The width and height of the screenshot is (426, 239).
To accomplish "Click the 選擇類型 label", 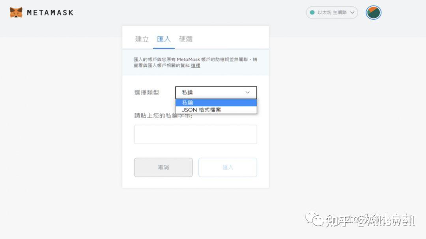I will pos(147,92).
